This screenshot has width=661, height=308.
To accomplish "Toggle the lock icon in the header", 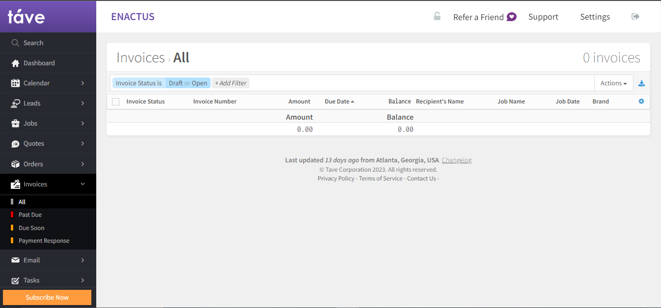I will [x=437, y=16].
